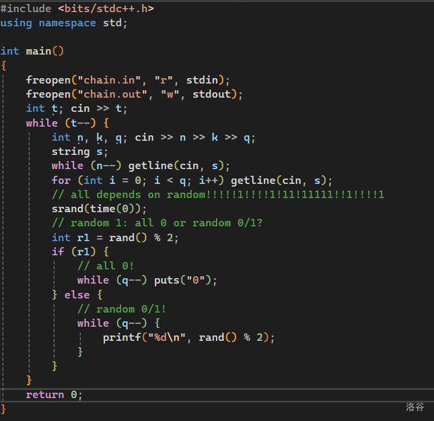Click the 'while (n--)' getline statement
Screen dimensions: 434x421
pyautogui.click(x=141, y=166)
